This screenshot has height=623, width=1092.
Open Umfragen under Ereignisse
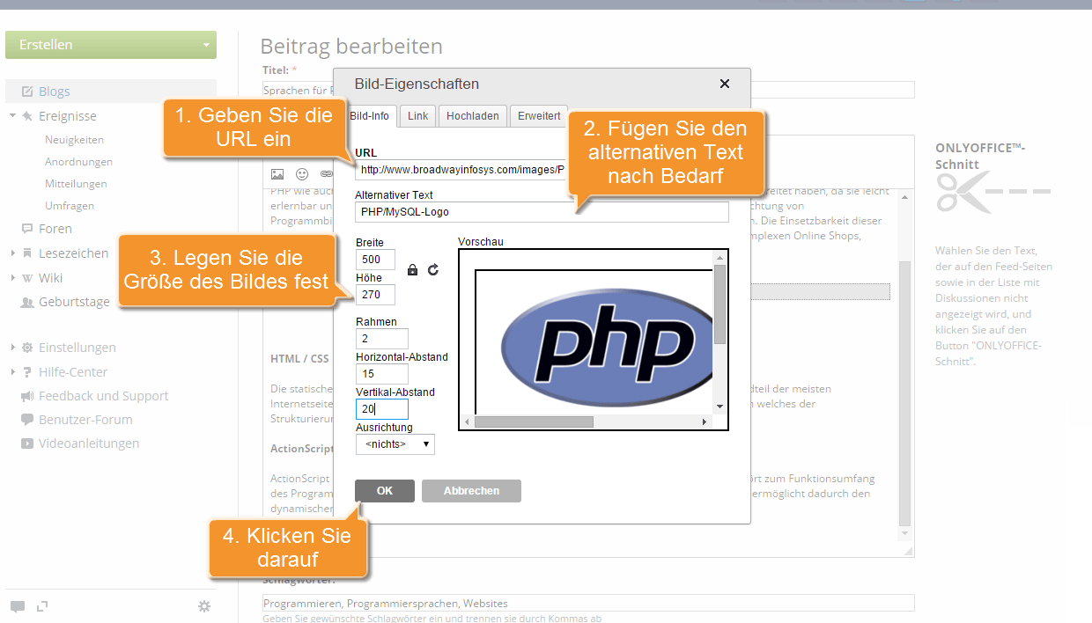(x=70, y=206)
